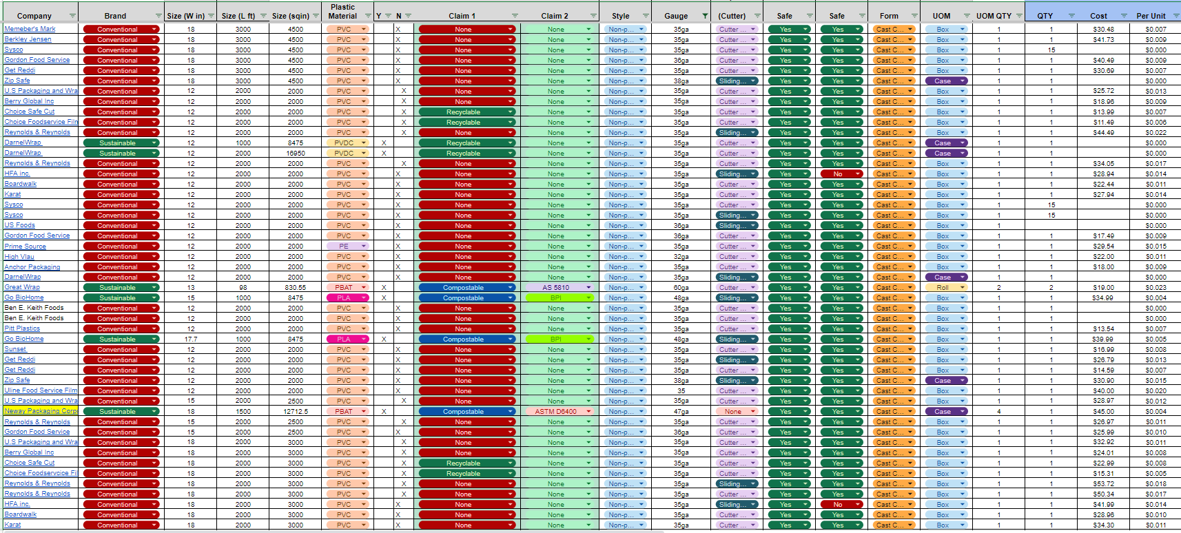This screenshot has width=1181, height=533.
Task: Click the Brand column filter icon
Action: [158, 16]
